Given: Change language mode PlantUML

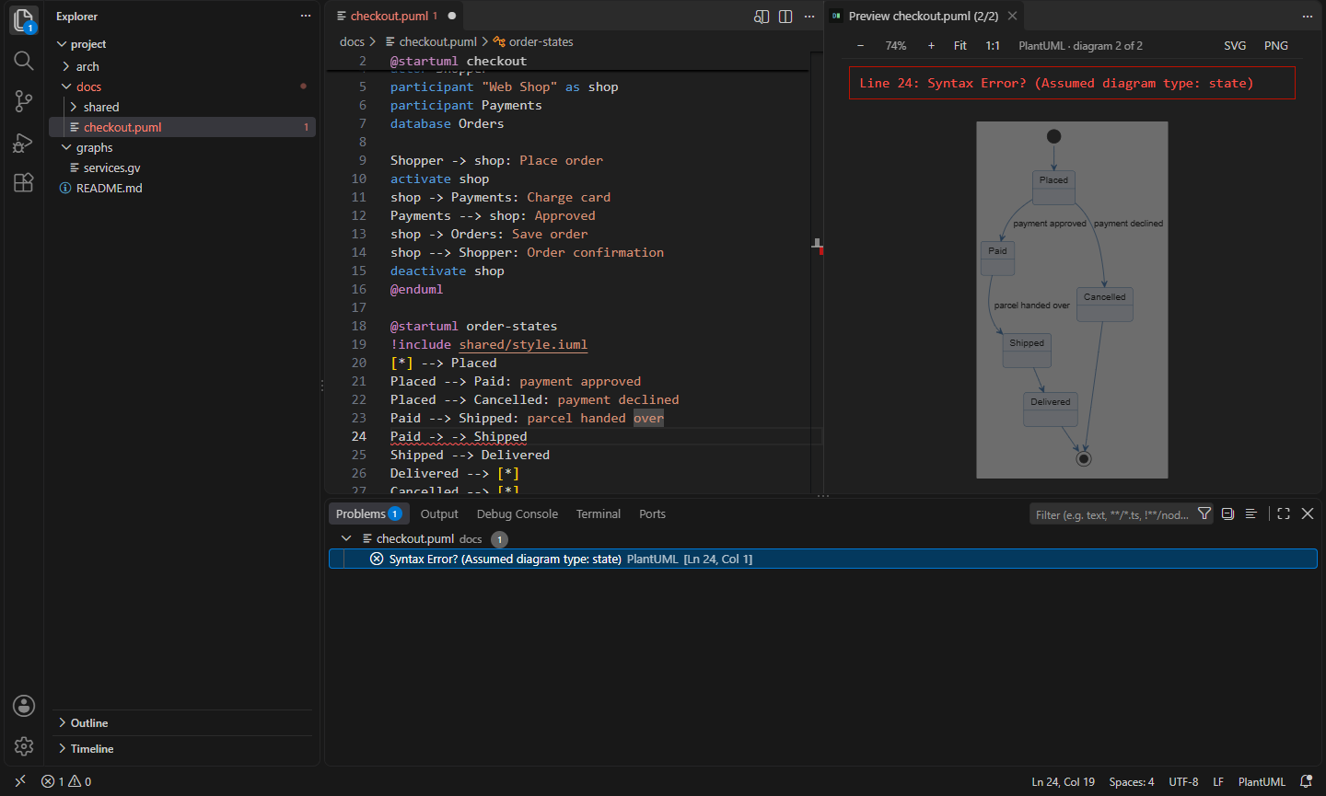Looking at the screenshot, I should pyautogui.click(x=1262, y=781).
